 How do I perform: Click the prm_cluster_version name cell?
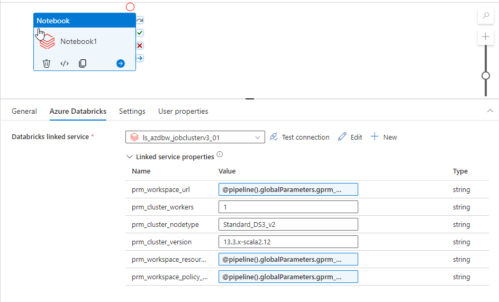coord(162,242)
